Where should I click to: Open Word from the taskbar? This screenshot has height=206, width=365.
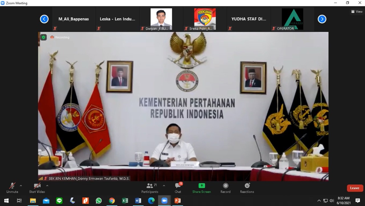(138, 201)
